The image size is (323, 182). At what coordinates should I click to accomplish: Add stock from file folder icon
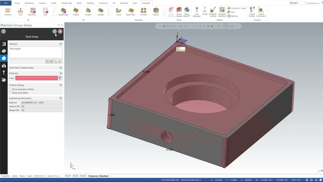51,62
